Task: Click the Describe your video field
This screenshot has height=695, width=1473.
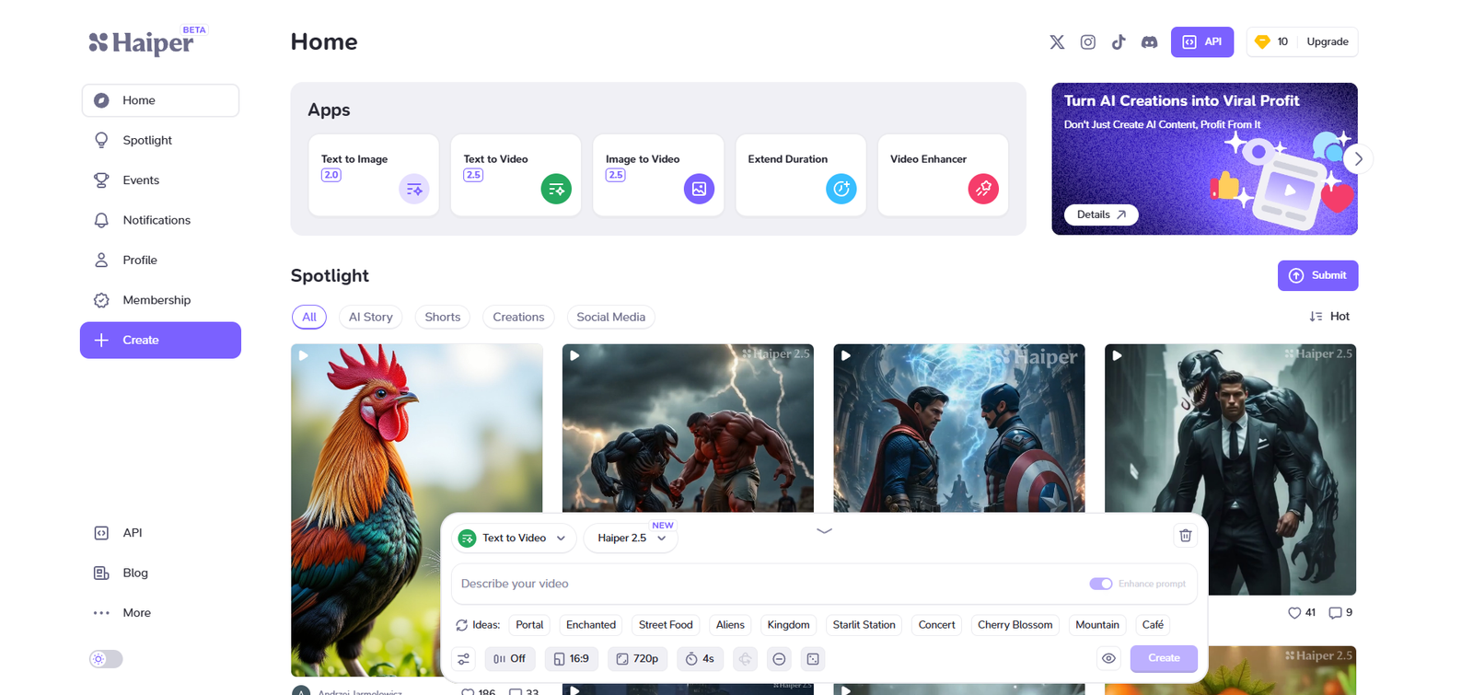Action: tap(764, 584)
